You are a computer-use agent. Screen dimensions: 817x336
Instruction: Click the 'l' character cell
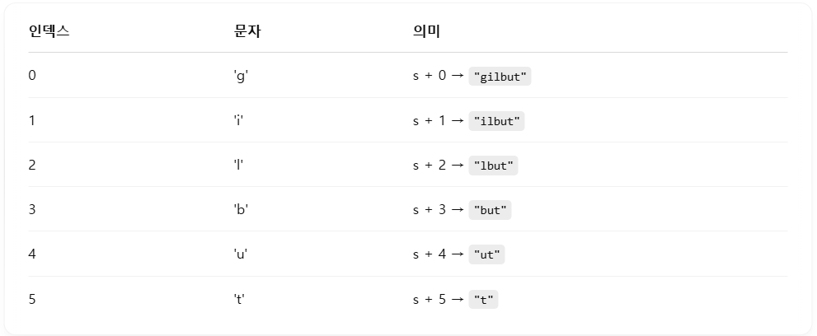click(238, 166)
